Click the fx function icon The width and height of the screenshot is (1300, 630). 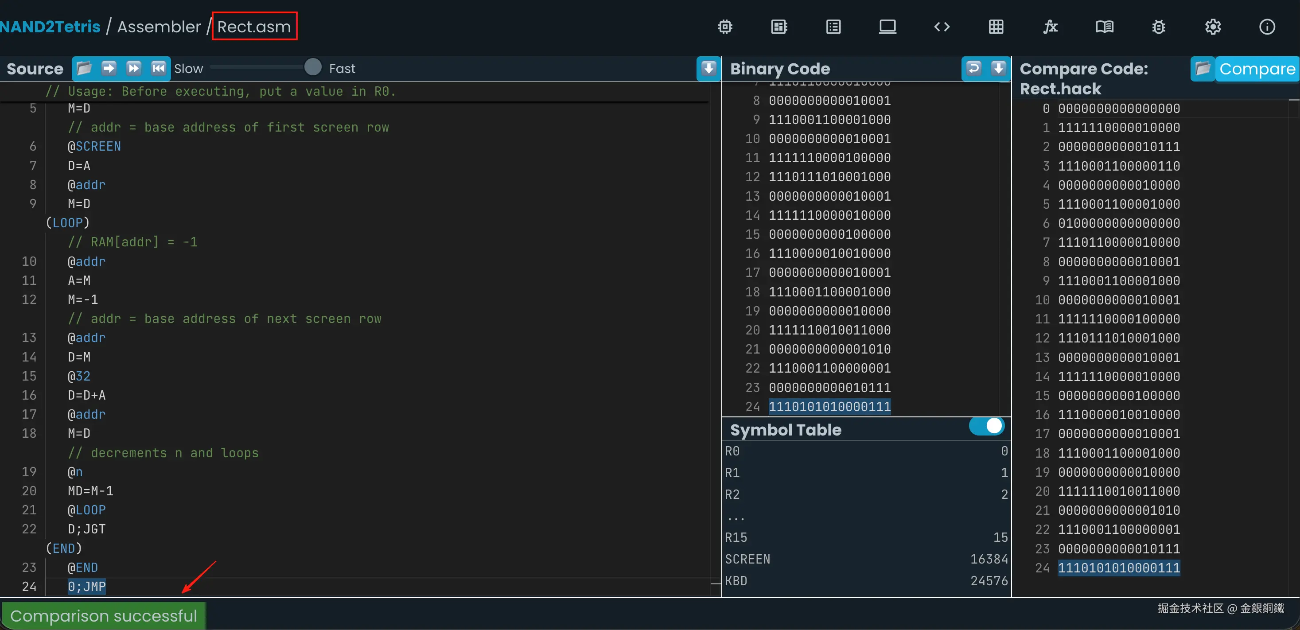click(1050, 27)
